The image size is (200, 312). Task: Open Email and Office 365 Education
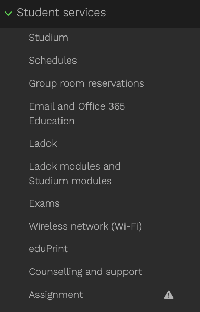(x=77, y=114)
